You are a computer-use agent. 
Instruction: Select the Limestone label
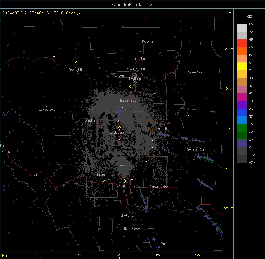[47, 110]
